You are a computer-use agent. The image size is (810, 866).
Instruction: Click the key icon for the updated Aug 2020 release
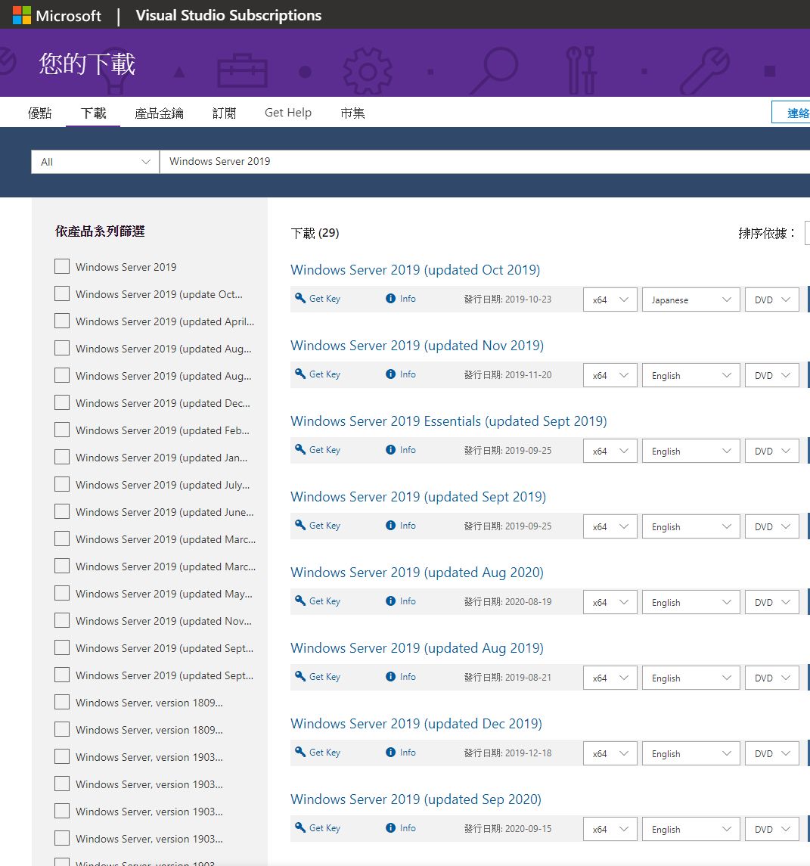click(x=300, y=601)
